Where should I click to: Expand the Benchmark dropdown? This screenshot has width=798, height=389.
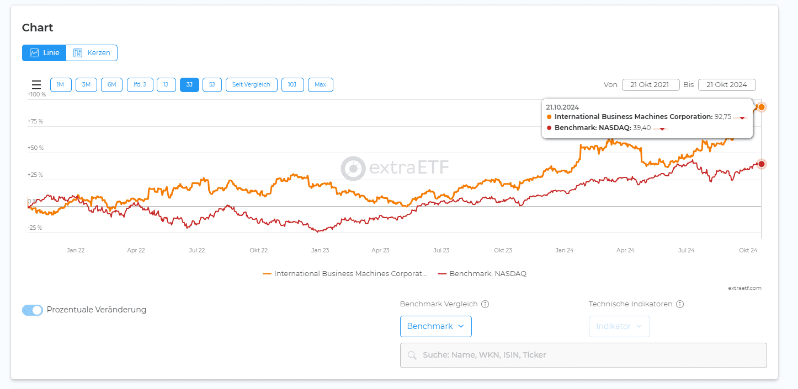[435, 326]
